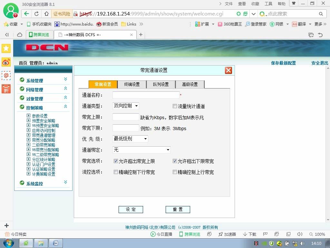Click the sidebar add plus icon
This screenshot has height=248, width=330.
click(6, 225)
